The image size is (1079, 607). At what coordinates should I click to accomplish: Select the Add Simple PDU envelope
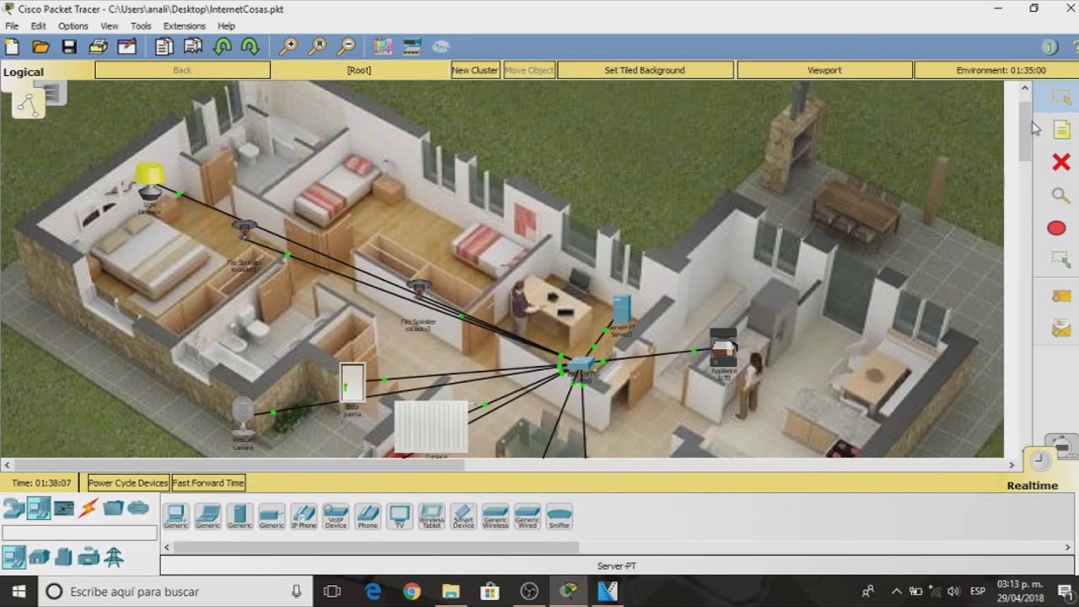point(1060,296)
